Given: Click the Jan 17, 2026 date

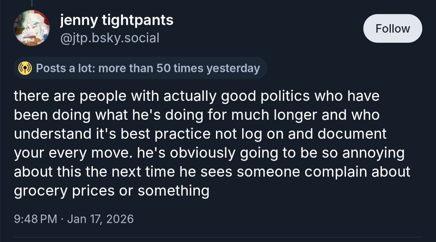Looking at the screenshot, I should [x=100, y=219].
